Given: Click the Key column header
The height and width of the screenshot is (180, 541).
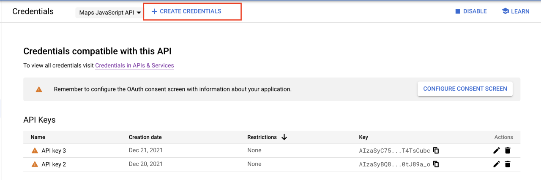Looking at the screenshot, I should (x=363, y=137).
